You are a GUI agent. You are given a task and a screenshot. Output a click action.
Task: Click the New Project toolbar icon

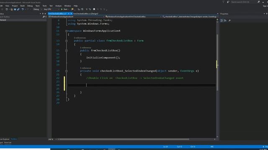tap(7, 9)
